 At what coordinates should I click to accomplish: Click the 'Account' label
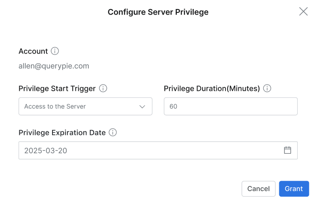(33, 51)
